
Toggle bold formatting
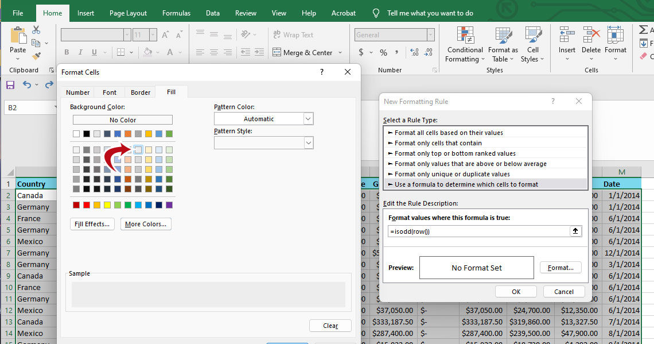click(x=66, y=52)
